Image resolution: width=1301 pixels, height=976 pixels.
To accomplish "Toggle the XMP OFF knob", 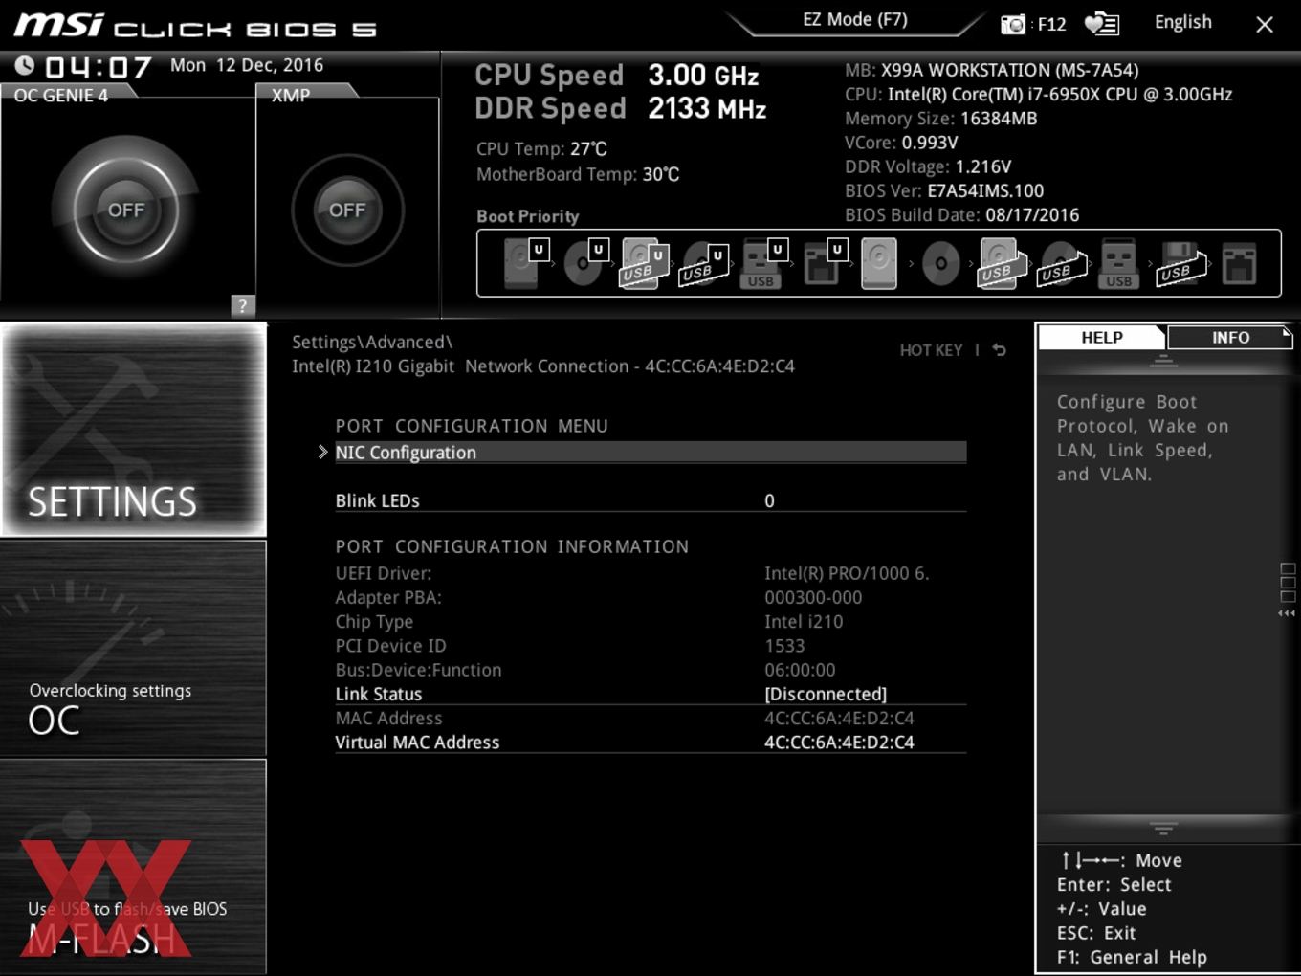I will click(347, 210).
